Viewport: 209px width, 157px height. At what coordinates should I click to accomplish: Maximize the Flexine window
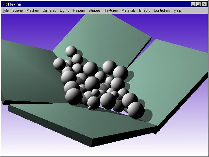coord(198,4)
